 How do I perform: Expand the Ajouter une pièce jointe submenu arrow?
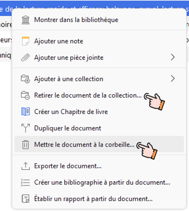click(x=173, y=57)
